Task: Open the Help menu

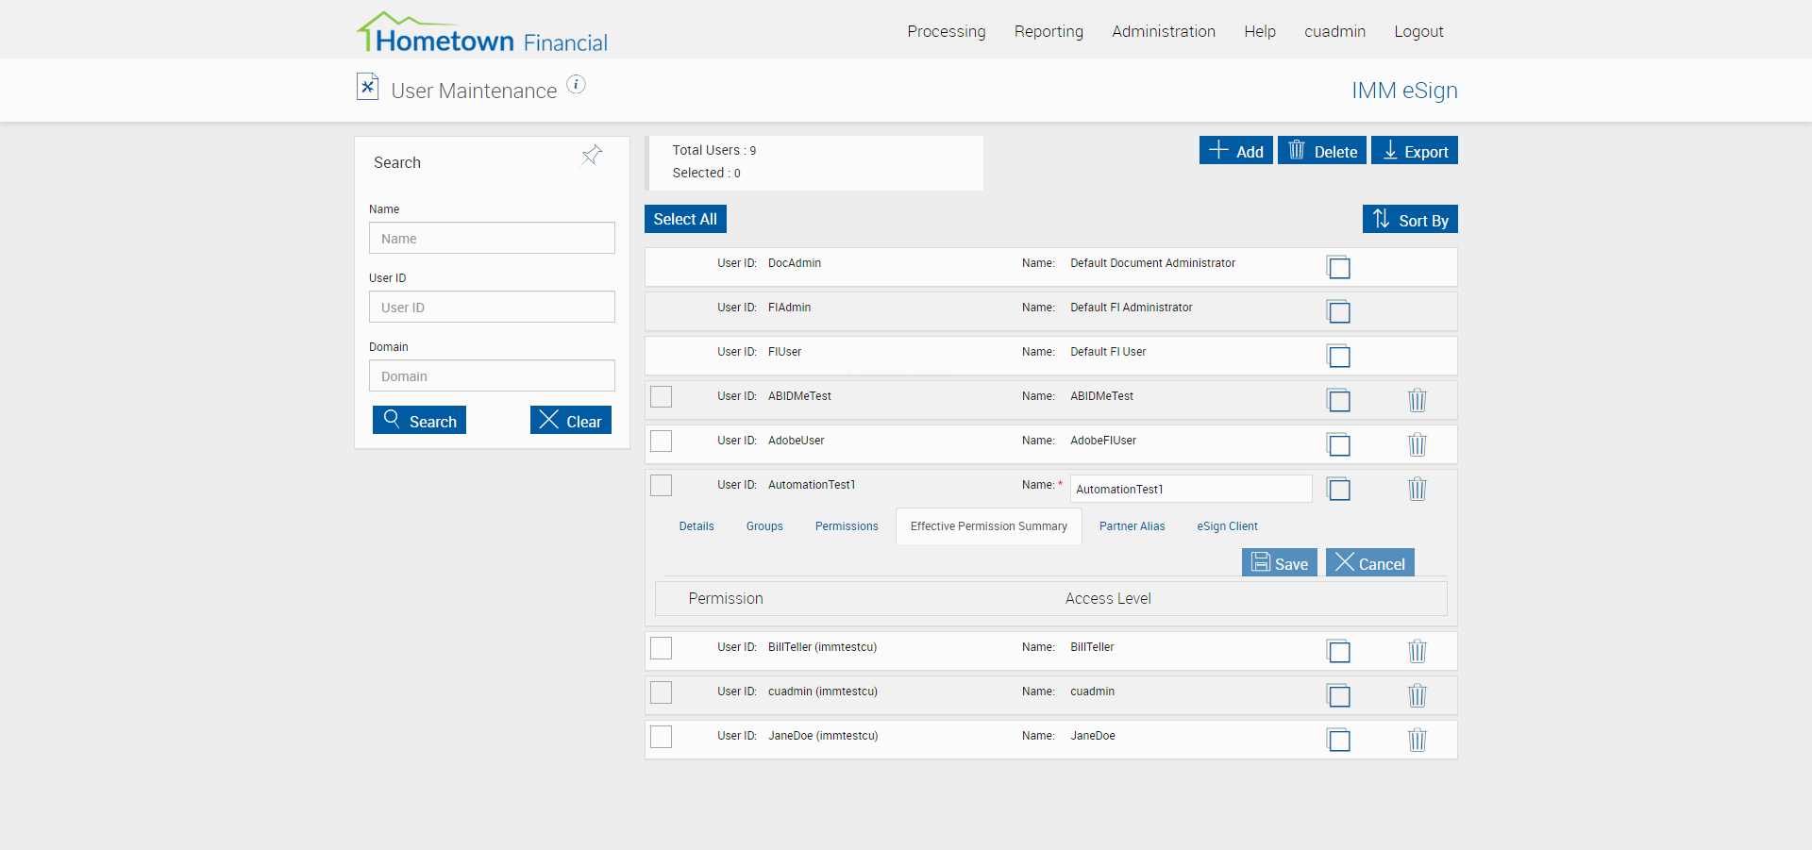Action: click(1260, 31)
